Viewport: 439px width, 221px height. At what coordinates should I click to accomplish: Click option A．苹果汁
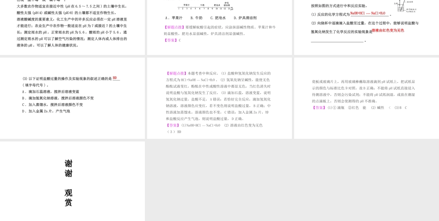(173, 18)
